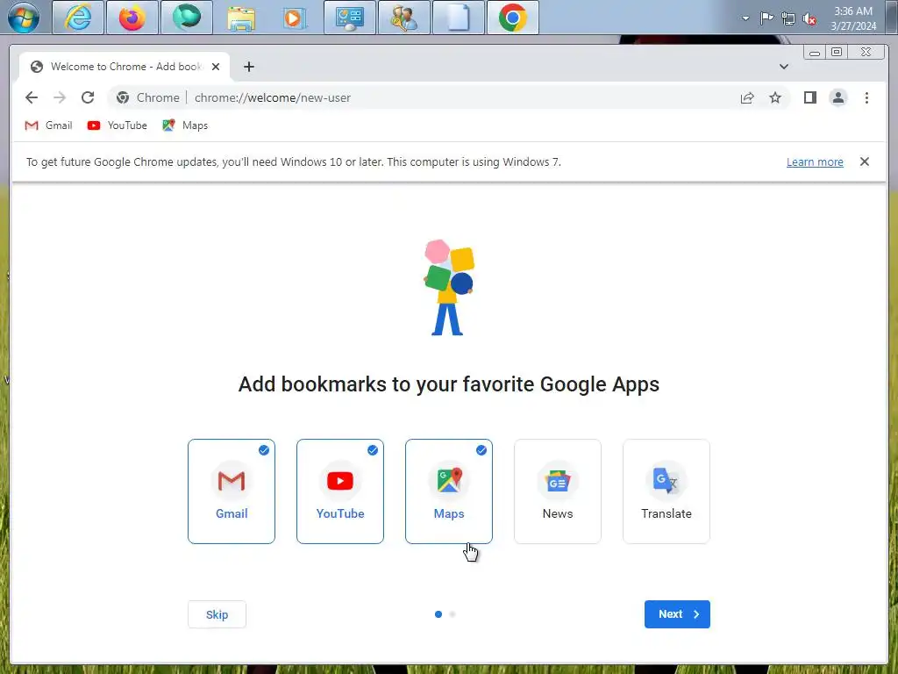Click the browser back arrow

pos(32,97)
